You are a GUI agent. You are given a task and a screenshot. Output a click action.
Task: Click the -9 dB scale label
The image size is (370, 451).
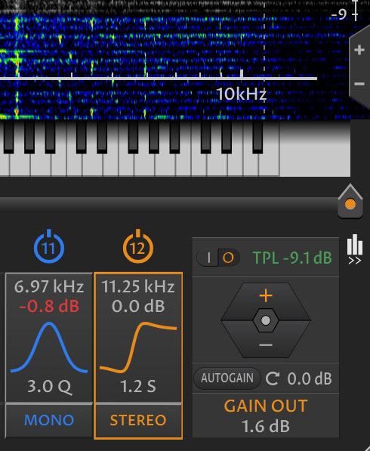339,14
